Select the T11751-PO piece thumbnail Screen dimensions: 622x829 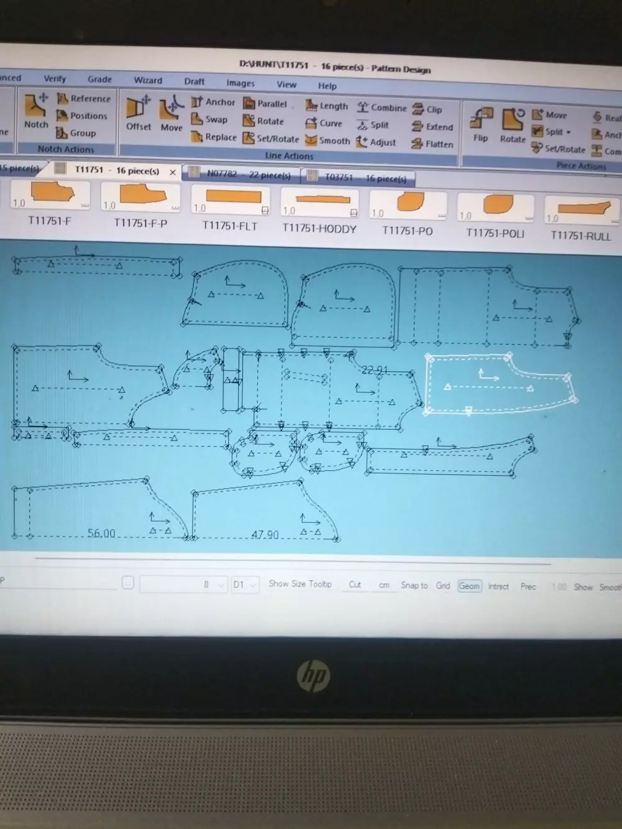click(x=408, y=214)
